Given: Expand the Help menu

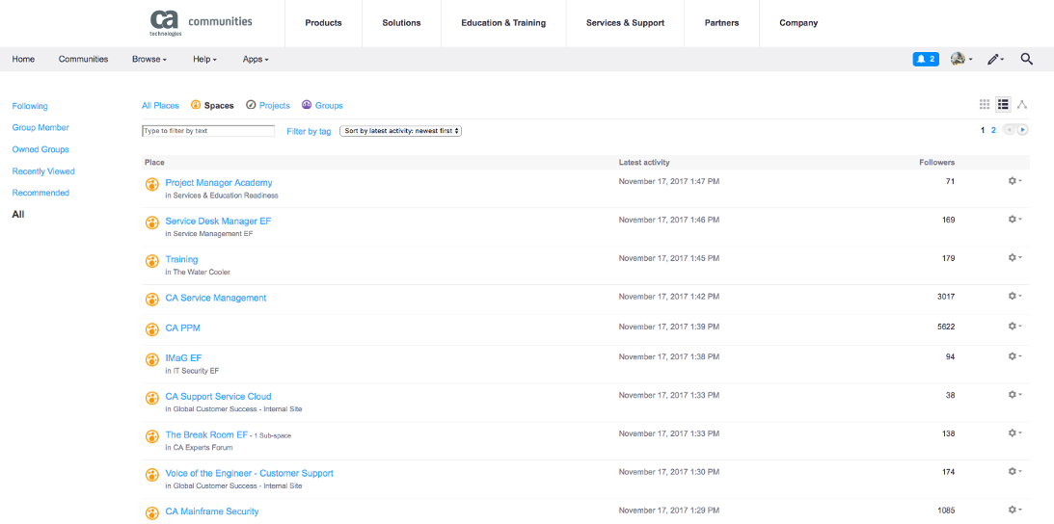Looking at the screenshot, I should pos(204,59).
